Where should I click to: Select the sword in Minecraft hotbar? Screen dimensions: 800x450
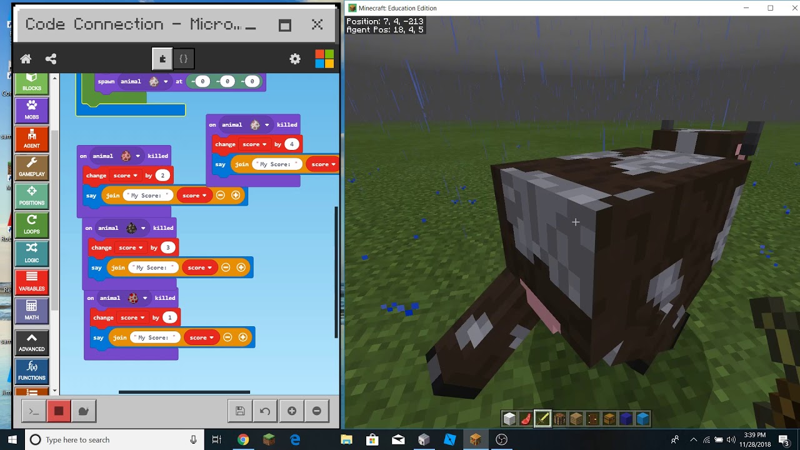[x=542, y=419]
